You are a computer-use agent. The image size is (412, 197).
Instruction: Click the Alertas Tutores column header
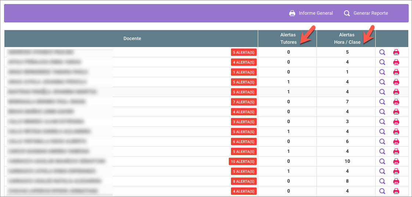point(288,39)
